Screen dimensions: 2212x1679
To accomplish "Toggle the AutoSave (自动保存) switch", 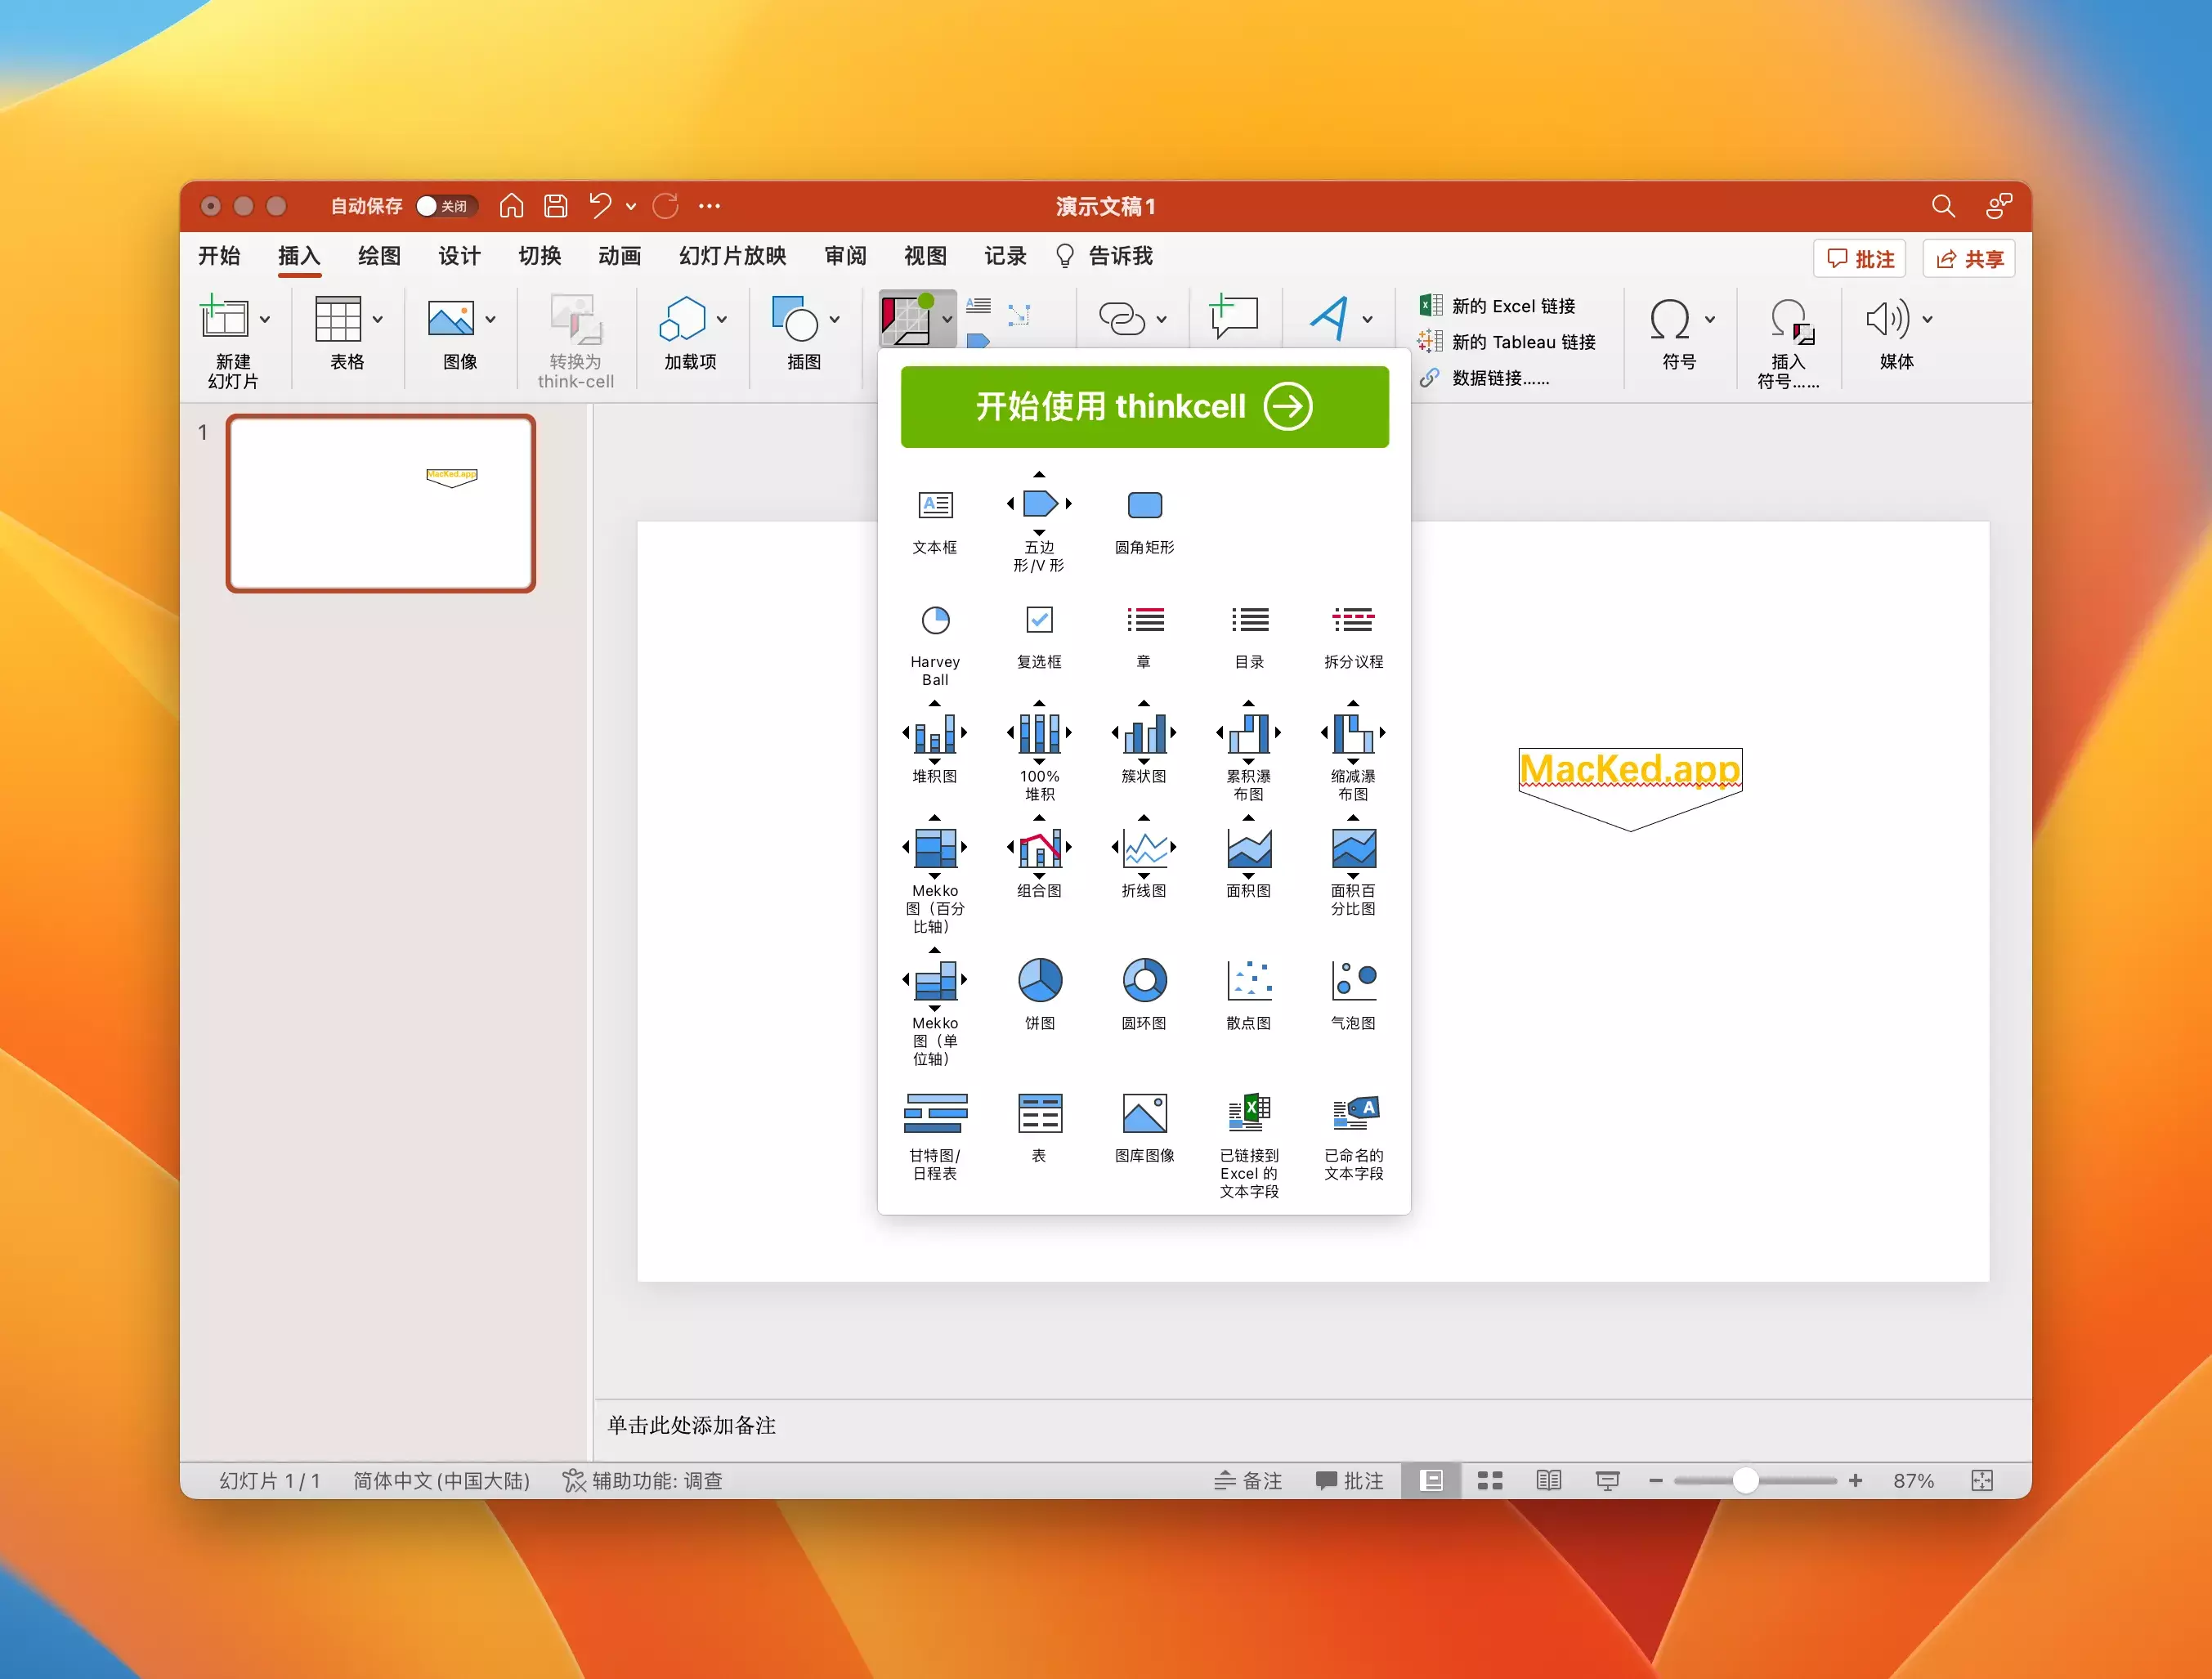I will (x=446, y=206).
